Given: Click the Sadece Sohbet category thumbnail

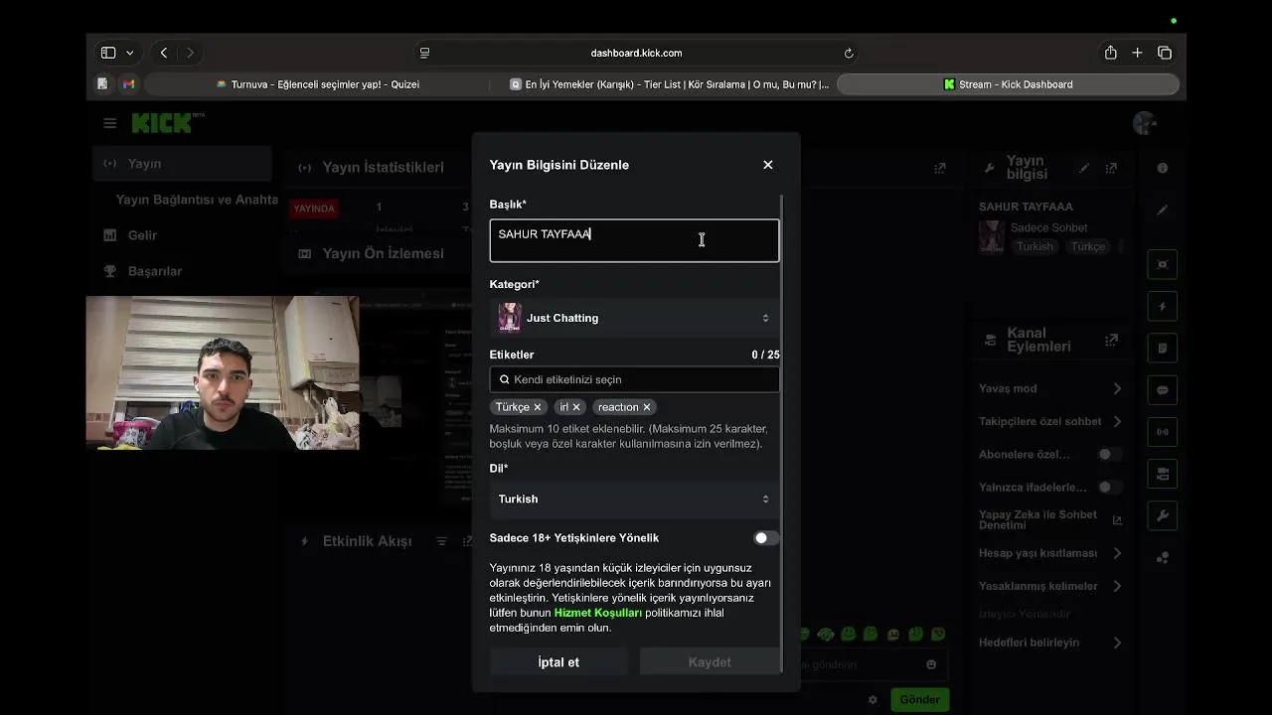Looking at the screenshot, I should click(x=992, y=236).
